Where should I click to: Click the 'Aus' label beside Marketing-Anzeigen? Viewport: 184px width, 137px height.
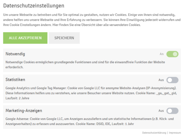tap(161, 111)
